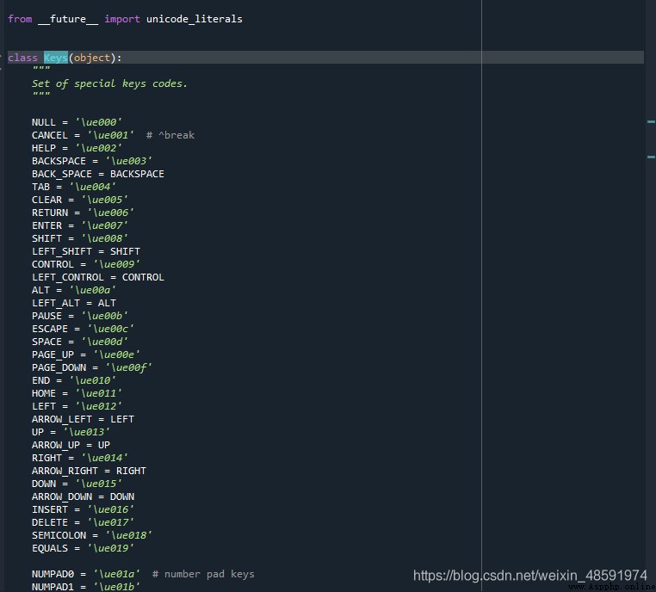
Task: Click the INSERT constant name
Action: click(x=50, y=510)
